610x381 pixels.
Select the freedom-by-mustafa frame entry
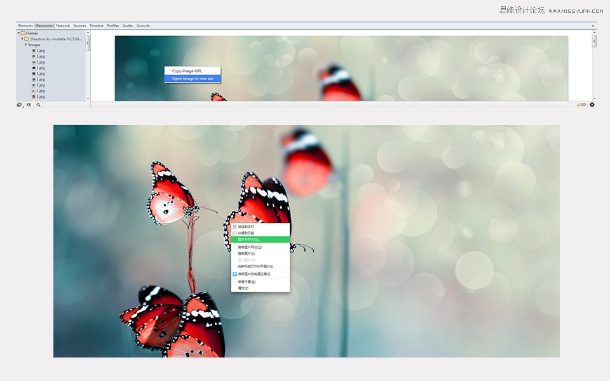tap(56, 39)
